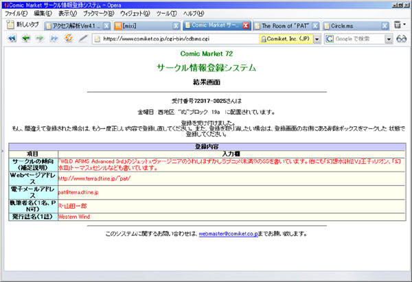The height and width of the screenshot is (282, 412).
Task: Click the 入力欄 column header
Action: pos(231,154)
